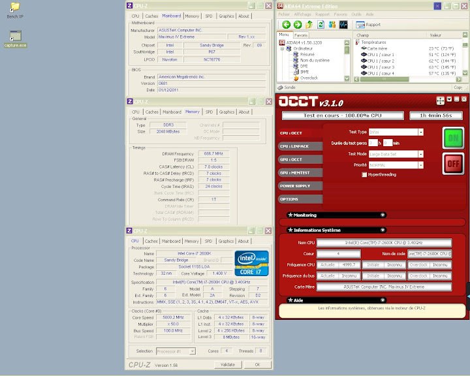The width and height of the screenshot is (470, 376).
Task: Select IPMI in the AIDA64 tree
Action: point(301,72)
